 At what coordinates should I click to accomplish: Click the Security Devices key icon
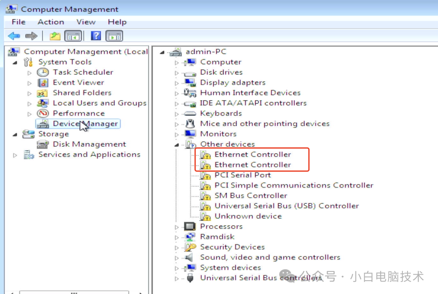click(190, 247)
